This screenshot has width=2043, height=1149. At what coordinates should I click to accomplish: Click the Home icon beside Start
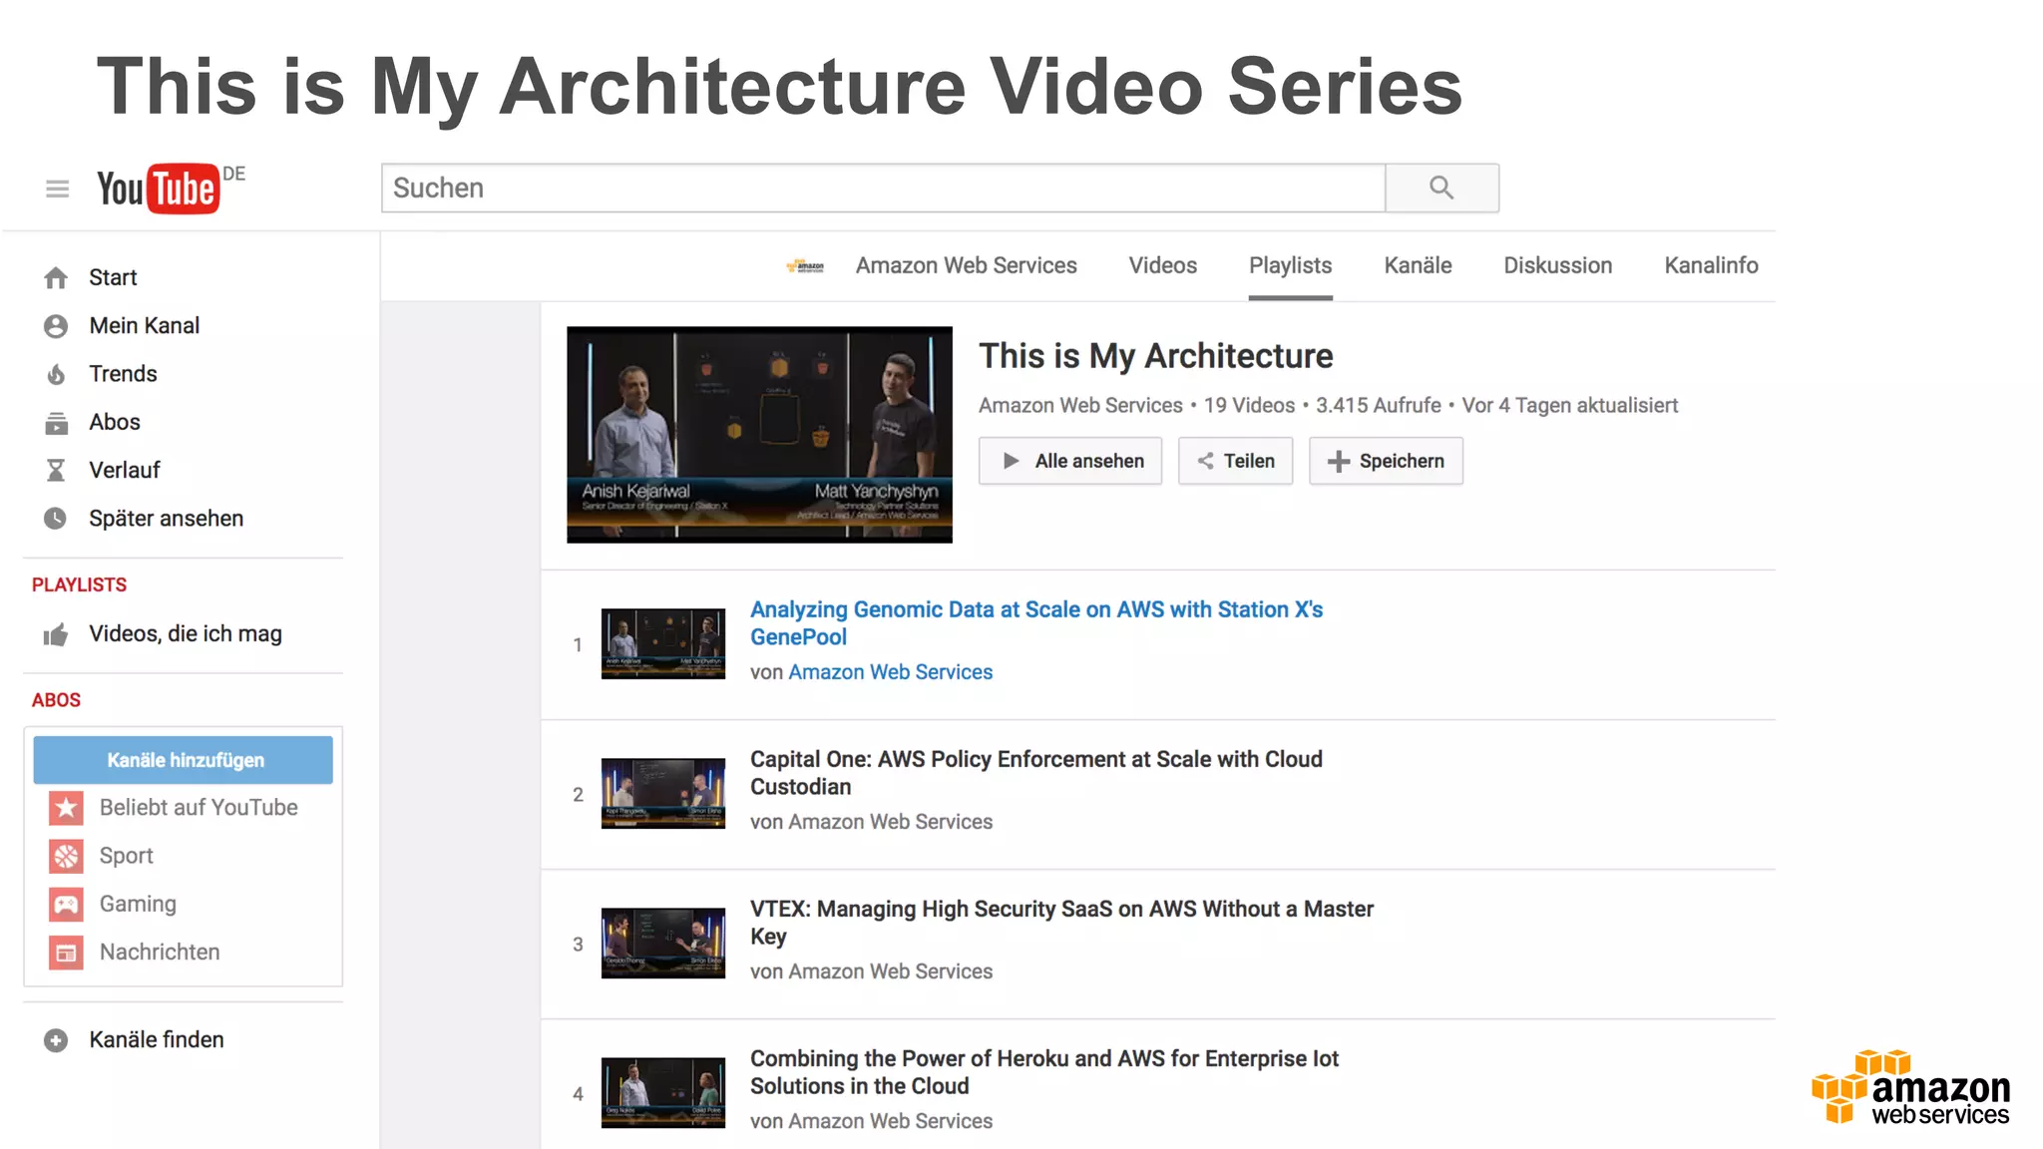[x=56, y=277]
